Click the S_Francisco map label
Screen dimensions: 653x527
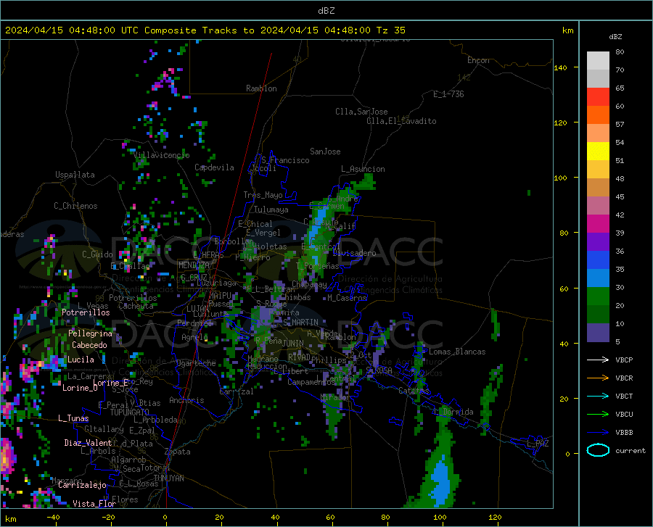[285, 160]
